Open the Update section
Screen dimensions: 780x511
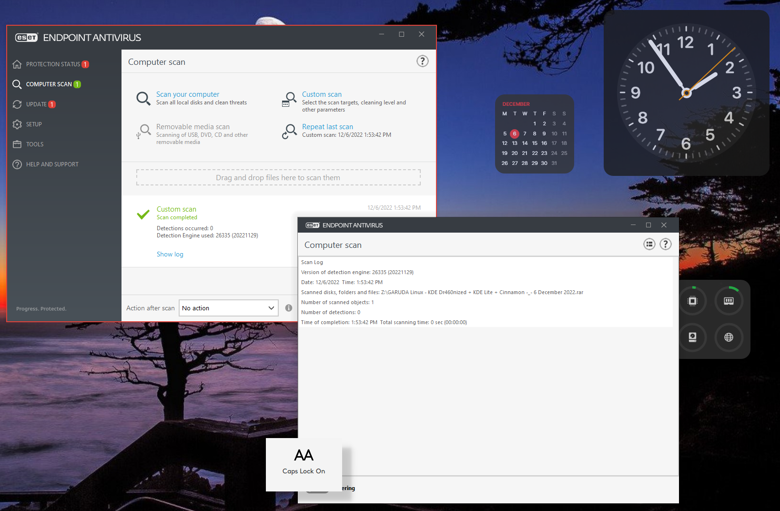click(36, 104)
